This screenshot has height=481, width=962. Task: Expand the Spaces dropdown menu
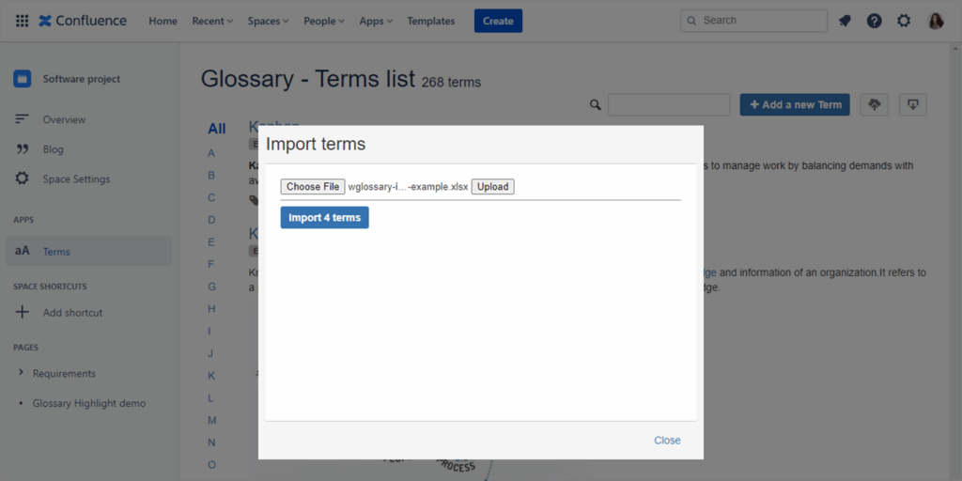(x=268, y=21)
